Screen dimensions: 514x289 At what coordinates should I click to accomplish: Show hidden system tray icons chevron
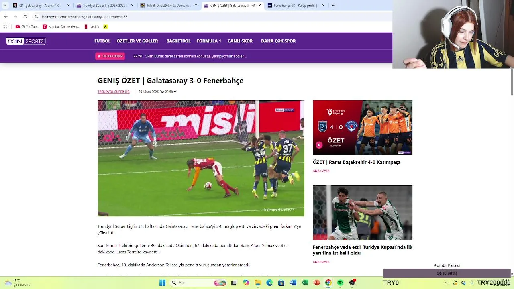[446, 283]
